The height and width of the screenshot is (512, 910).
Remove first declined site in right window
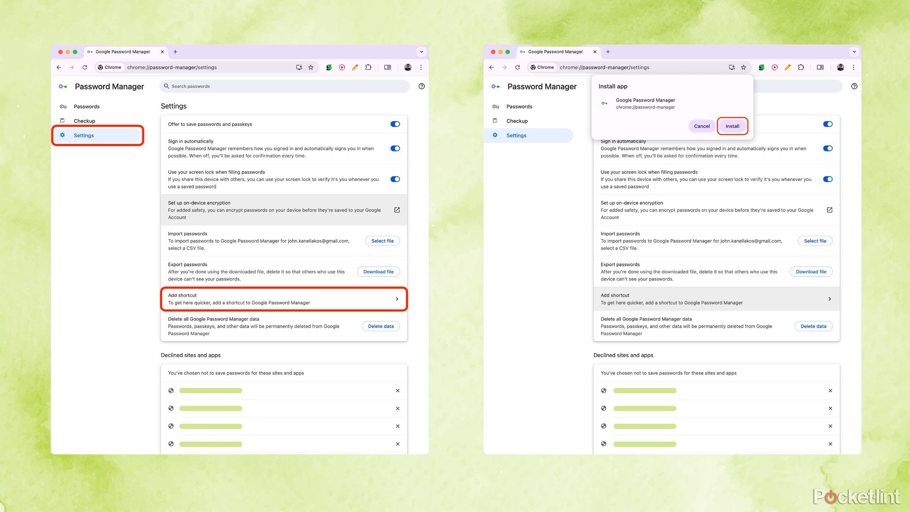coord(830,390)
